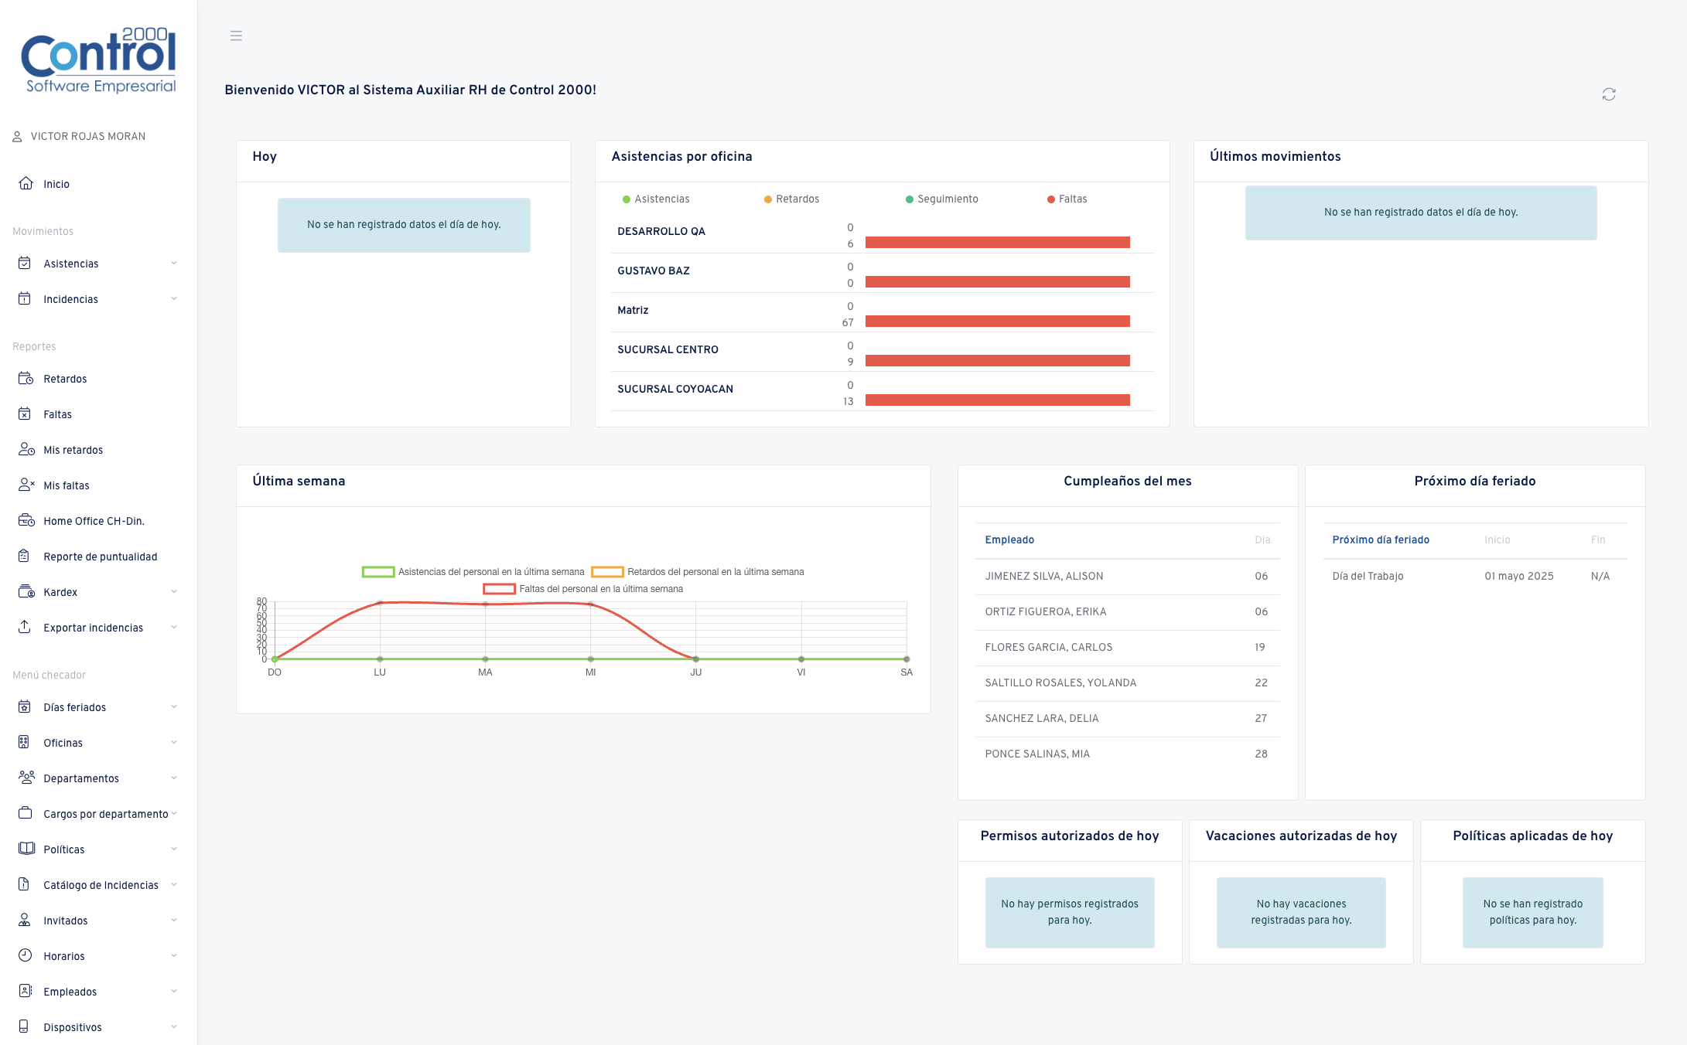Click the JIMENEZ SILVA, ALISON birthday row
The width and height of the screenshot is (1687, 1045).
(x=1127, y=576)
